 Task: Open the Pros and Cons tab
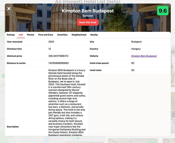(x=45, y=35)
